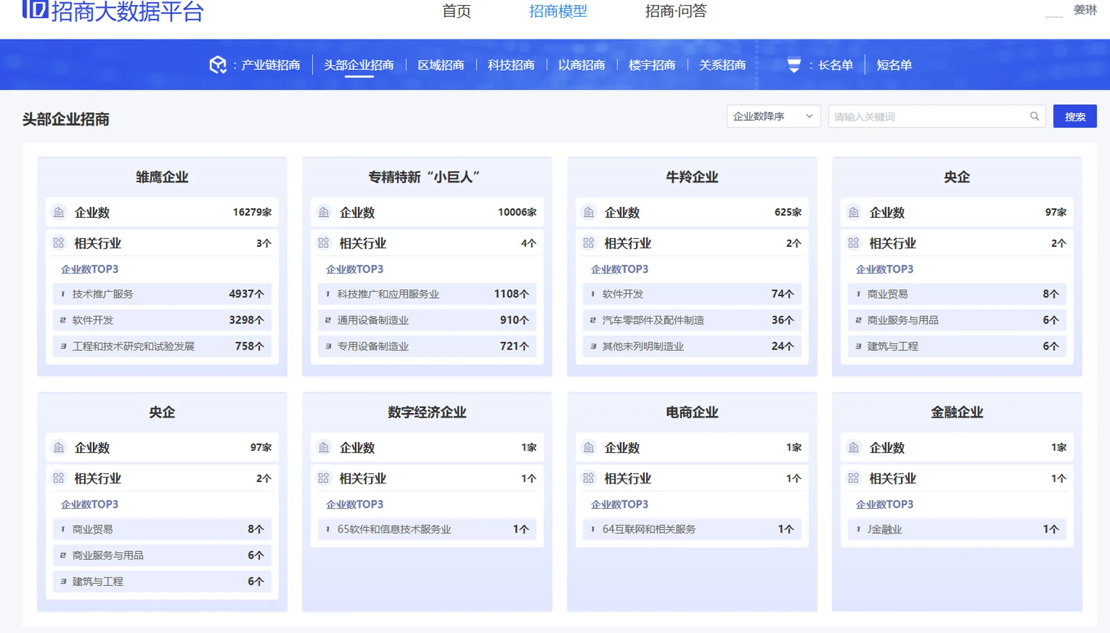Open the user name 姜琳
Image resolution: width=1110 pixels, height=633 pixels.
(1085, 10)
